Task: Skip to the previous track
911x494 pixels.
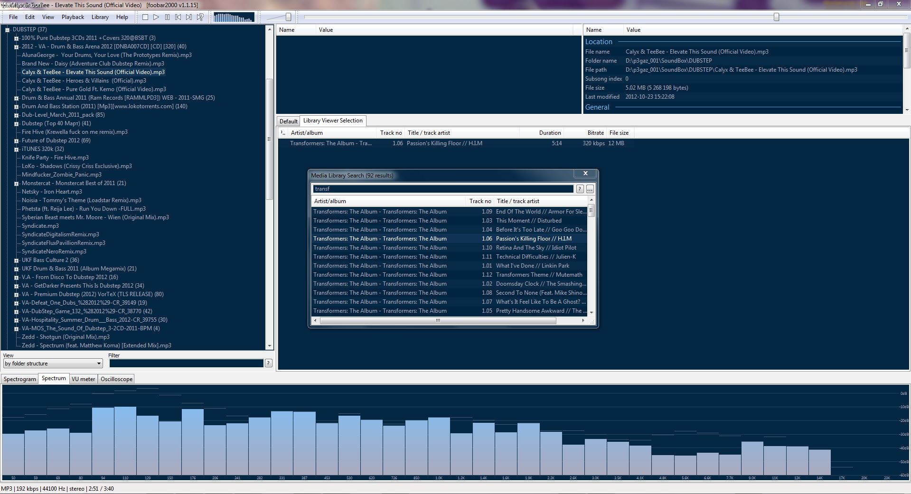Action: tap(178, 17)
